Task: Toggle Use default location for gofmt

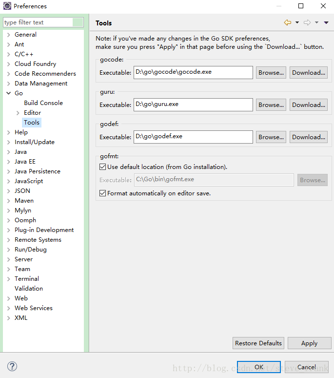Action: pos(103,167)
